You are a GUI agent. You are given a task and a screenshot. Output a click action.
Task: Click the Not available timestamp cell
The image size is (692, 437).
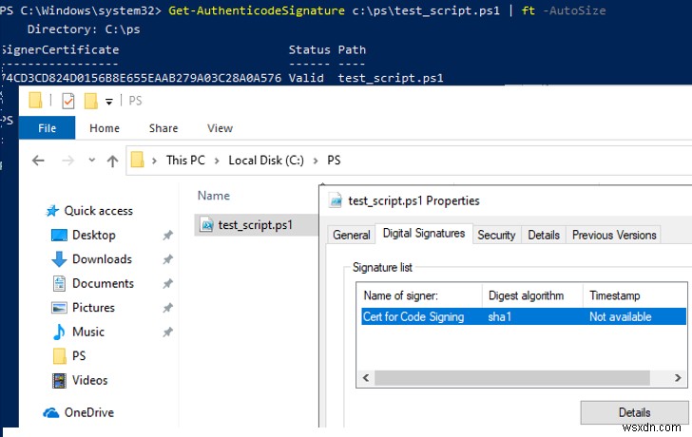pyautogui.click(x=620, y=317)
